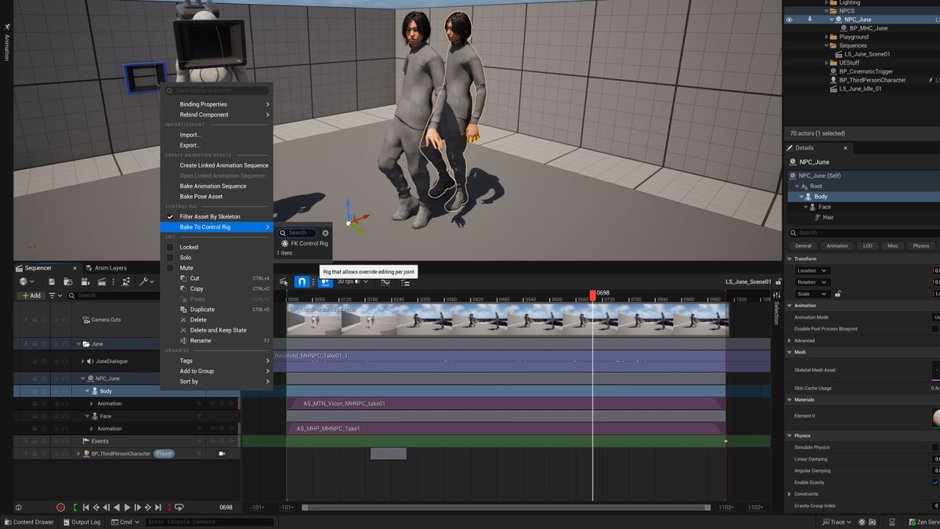Choose FK Control Rig in the submenu
This screenshot has height=529, width=940.
[x=304, y=243]
